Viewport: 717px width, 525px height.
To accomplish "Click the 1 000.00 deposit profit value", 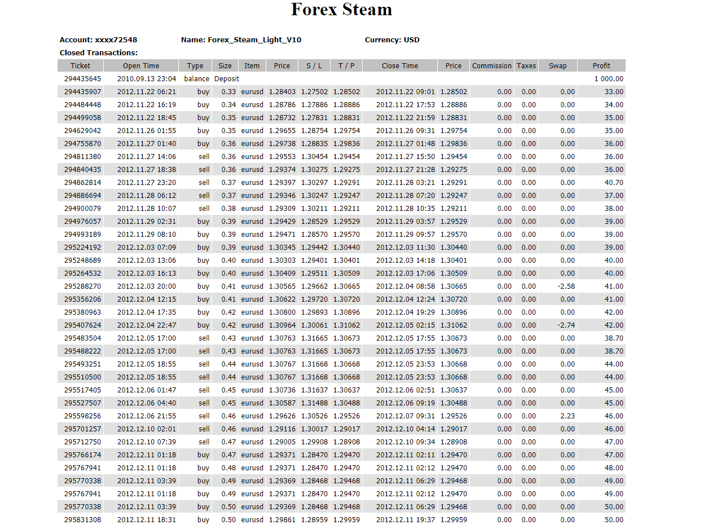I will (609, 79).
